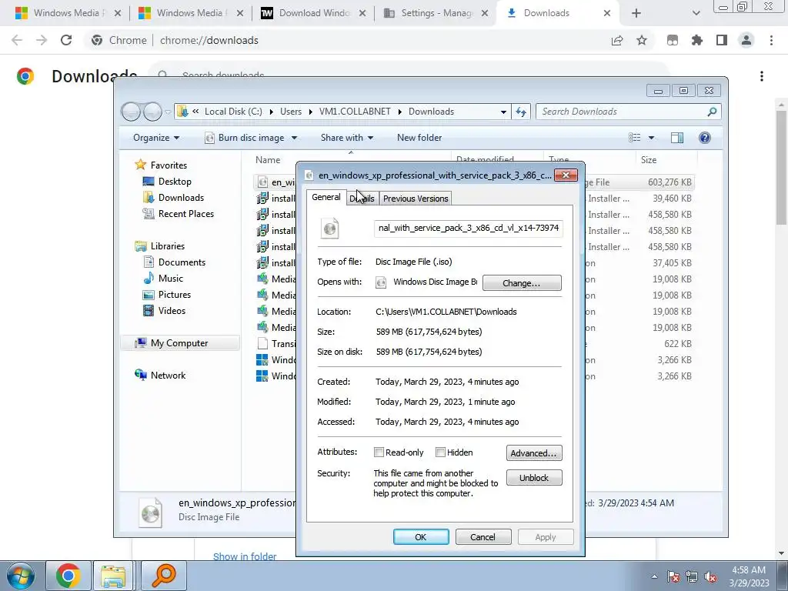Open the view options dropdown arrow
The image size is (788, 591).
coord(651,138)
